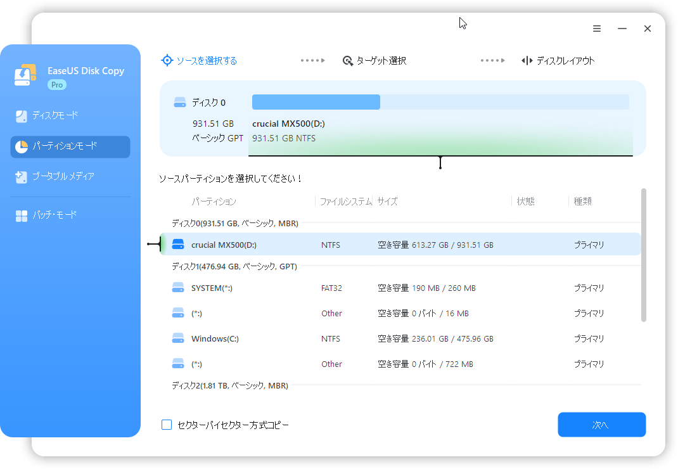Click the ディスク1(476.94 GB, ベーシック, GPT) group header
Viewport: 678px width, 469px height.
(x=234, y=267)
